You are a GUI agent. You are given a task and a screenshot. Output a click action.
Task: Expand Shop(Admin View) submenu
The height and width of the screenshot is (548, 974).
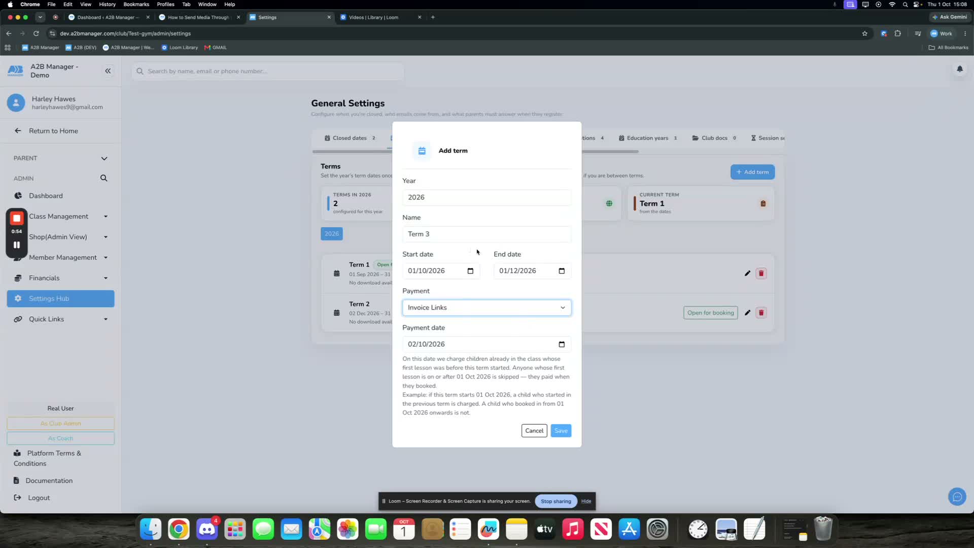(106, 237)
